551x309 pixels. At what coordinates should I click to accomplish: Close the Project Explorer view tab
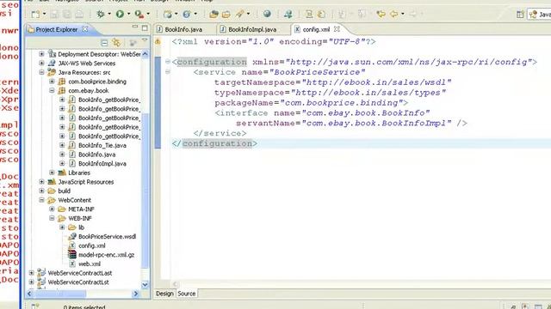(x=85, y=29)
